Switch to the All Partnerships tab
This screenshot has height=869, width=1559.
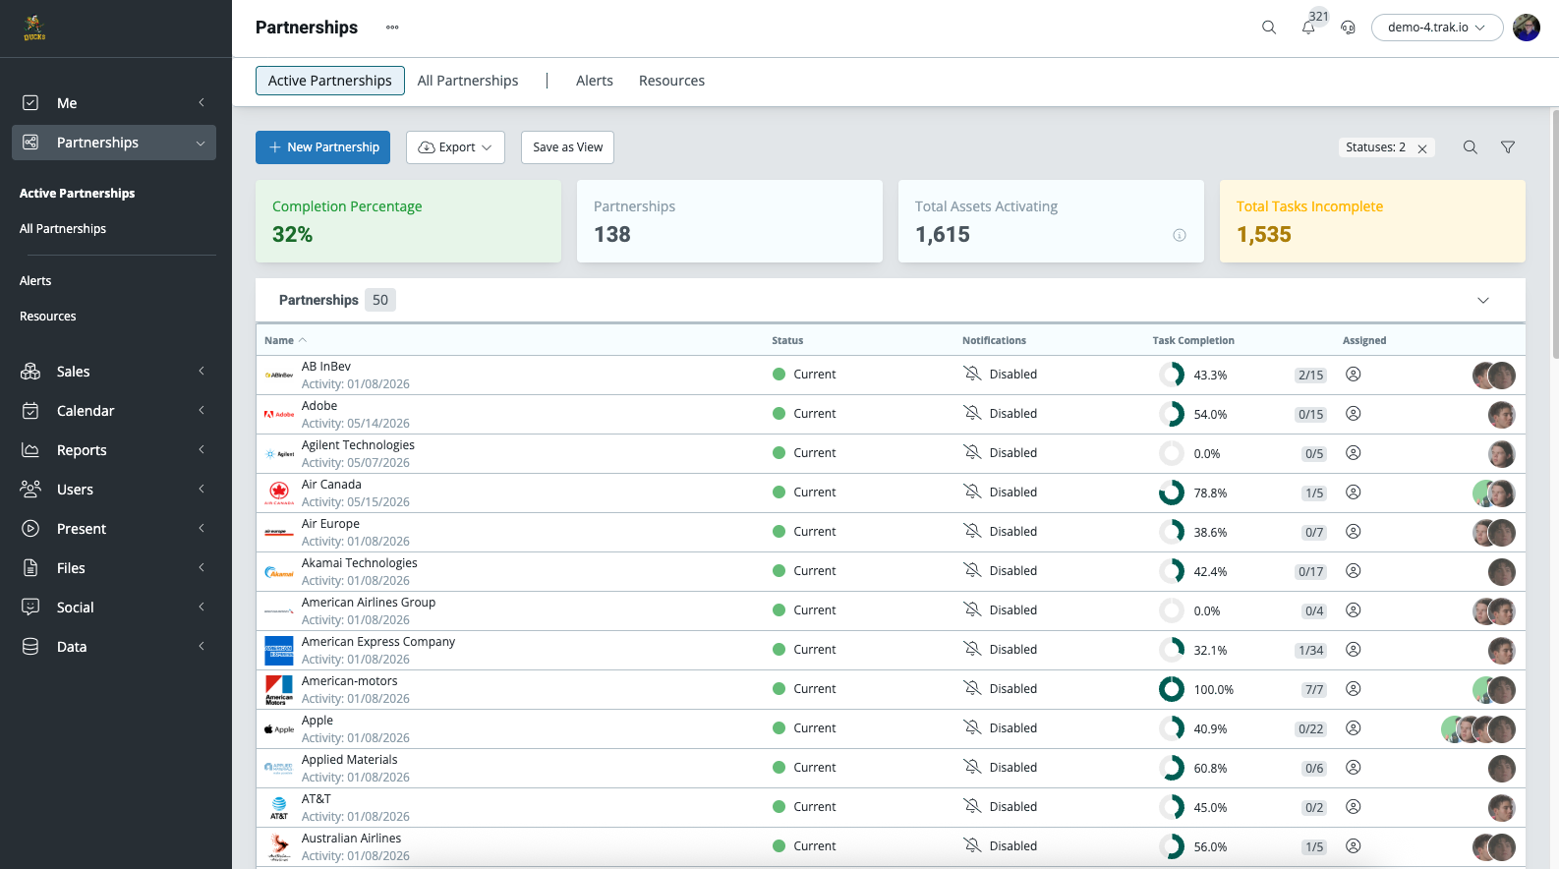tap(468, 81)
